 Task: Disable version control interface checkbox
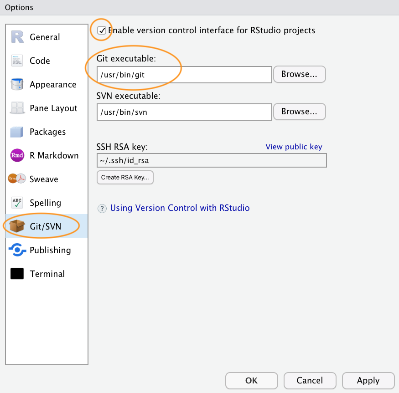coord(102,31)
